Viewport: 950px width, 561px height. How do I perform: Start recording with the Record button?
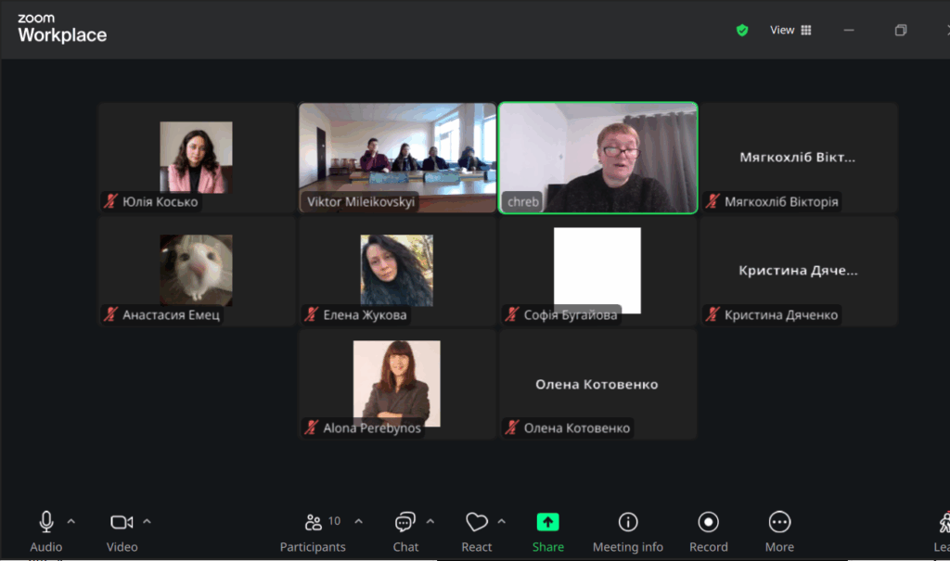point(709,522)
